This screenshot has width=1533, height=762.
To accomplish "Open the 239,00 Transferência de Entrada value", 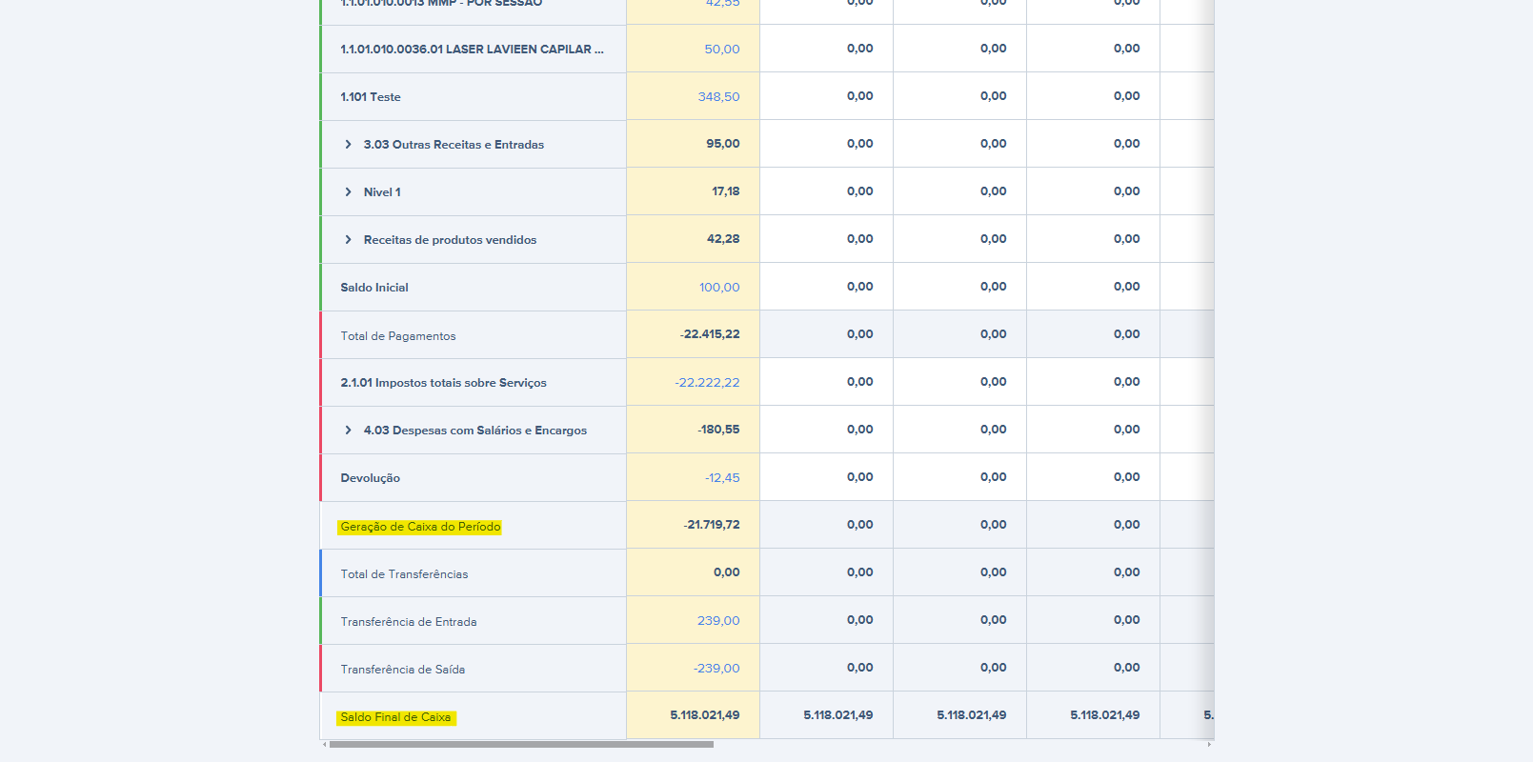I will tap(717, 621).
